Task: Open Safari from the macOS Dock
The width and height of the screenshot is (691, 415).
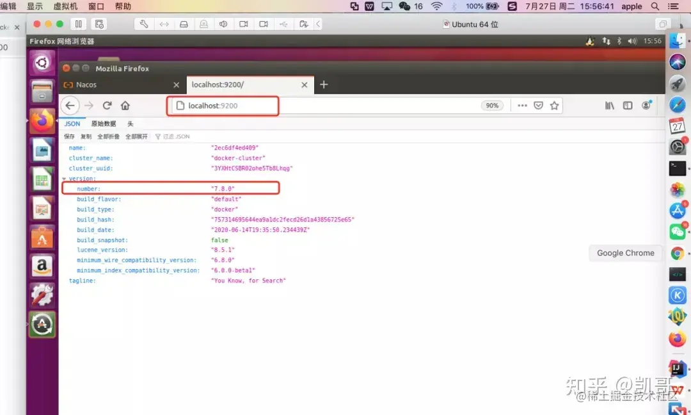Action: 678,104
